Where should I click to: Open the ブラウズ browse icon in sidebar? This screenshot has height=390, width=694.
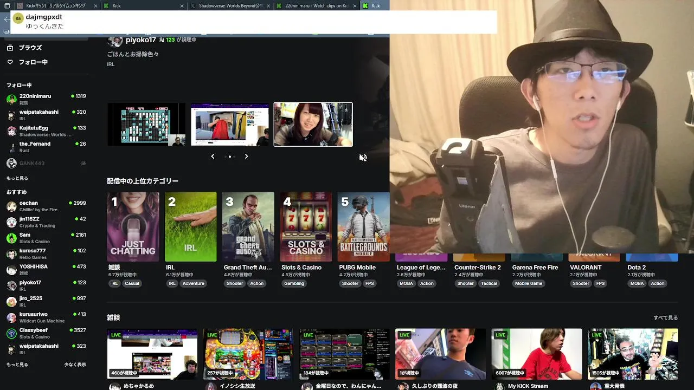click(10, 48)
